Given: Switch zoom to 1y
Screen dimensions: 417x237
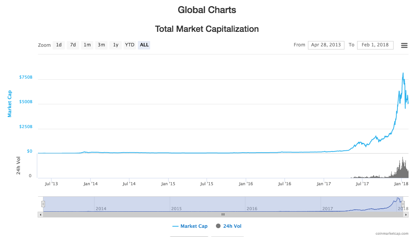Looking at the screenshot, I should [x=116, y=45].
